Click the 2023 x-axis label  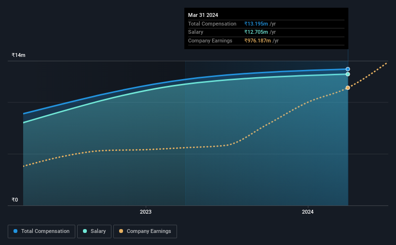[146, 212]
